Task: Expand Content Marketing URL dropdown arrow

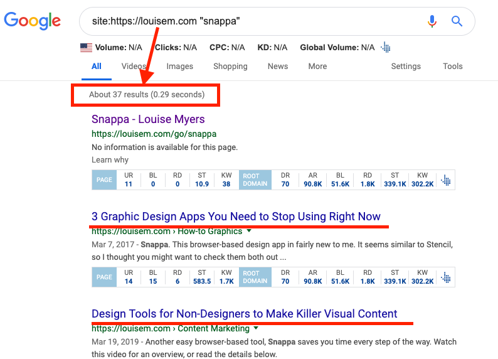Action: pyautogui.click(x=256, y=328)
